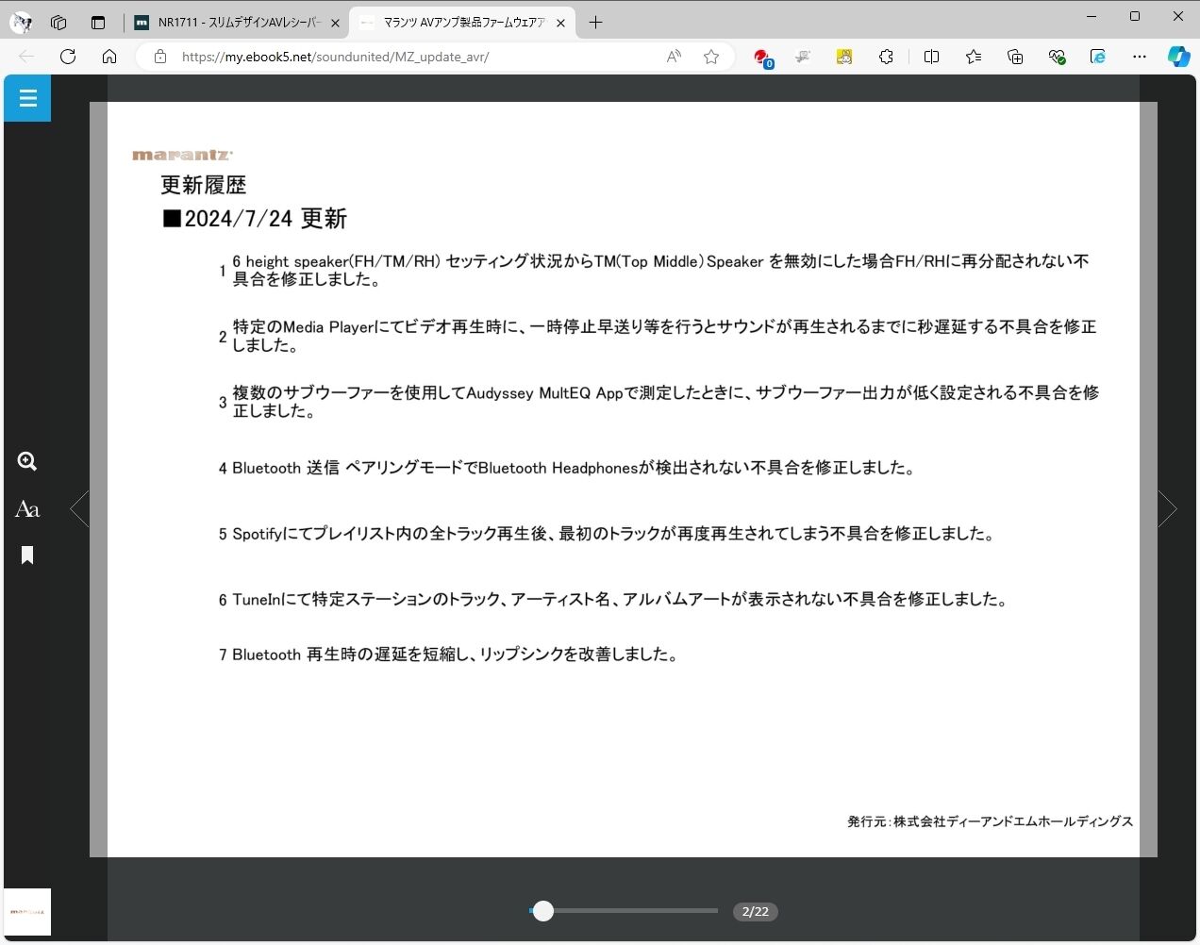The image size is (1200, 945).
Task: Open the workspaces icon
Action: pos(58,23)
